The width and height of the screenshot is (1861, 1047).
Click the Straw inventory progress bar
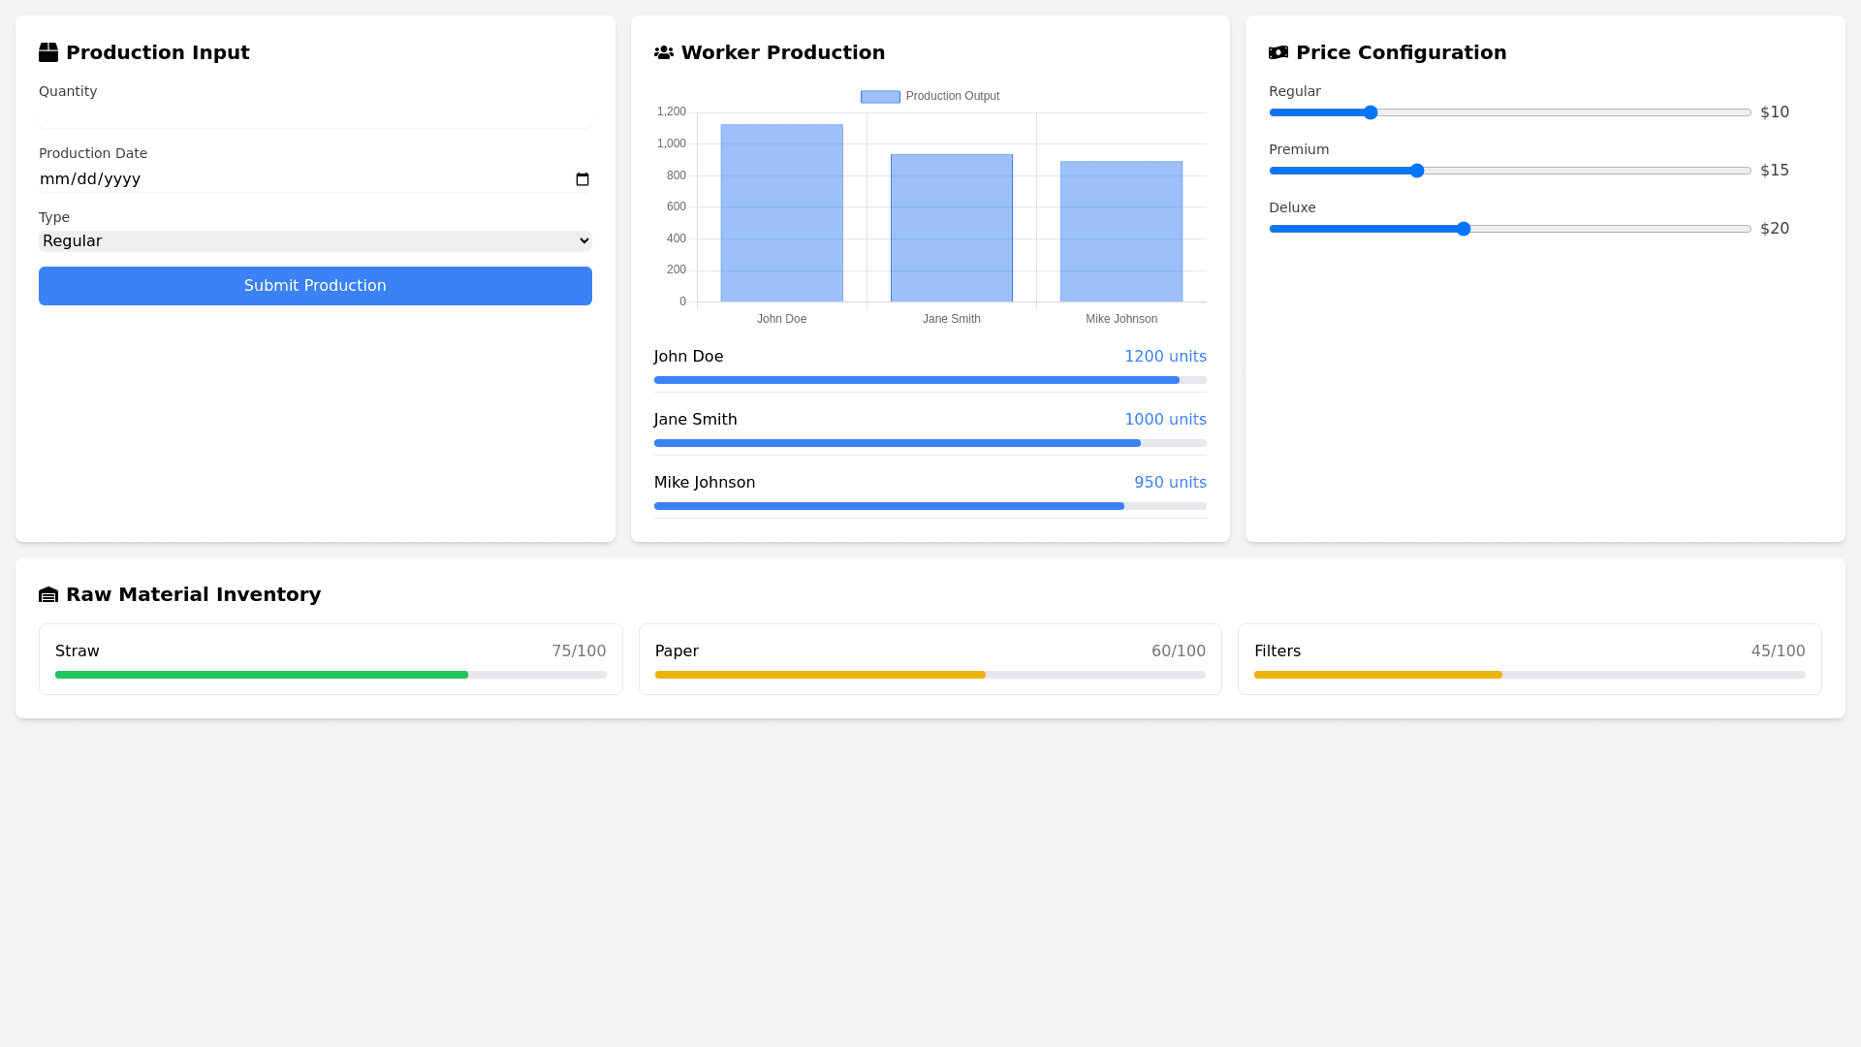[330, 675]
